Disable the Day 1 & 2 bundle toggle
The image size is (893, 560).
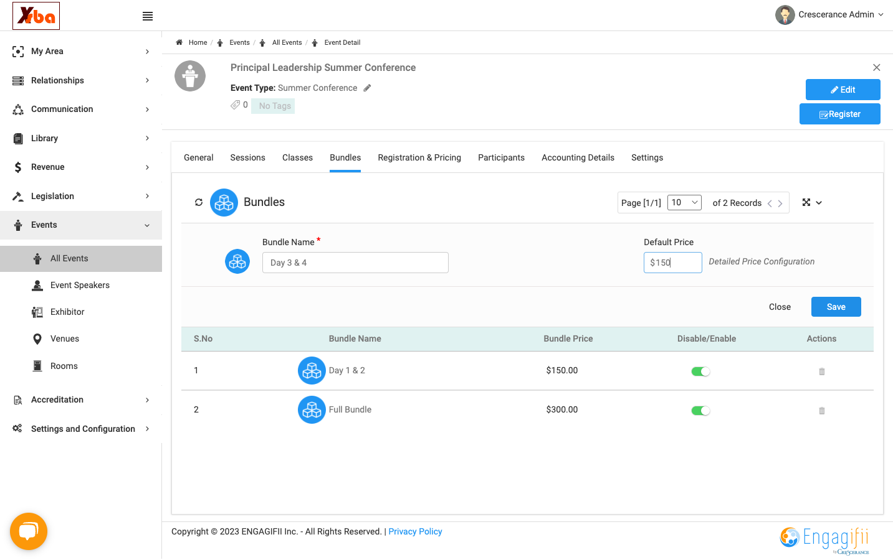pos(700,371)
